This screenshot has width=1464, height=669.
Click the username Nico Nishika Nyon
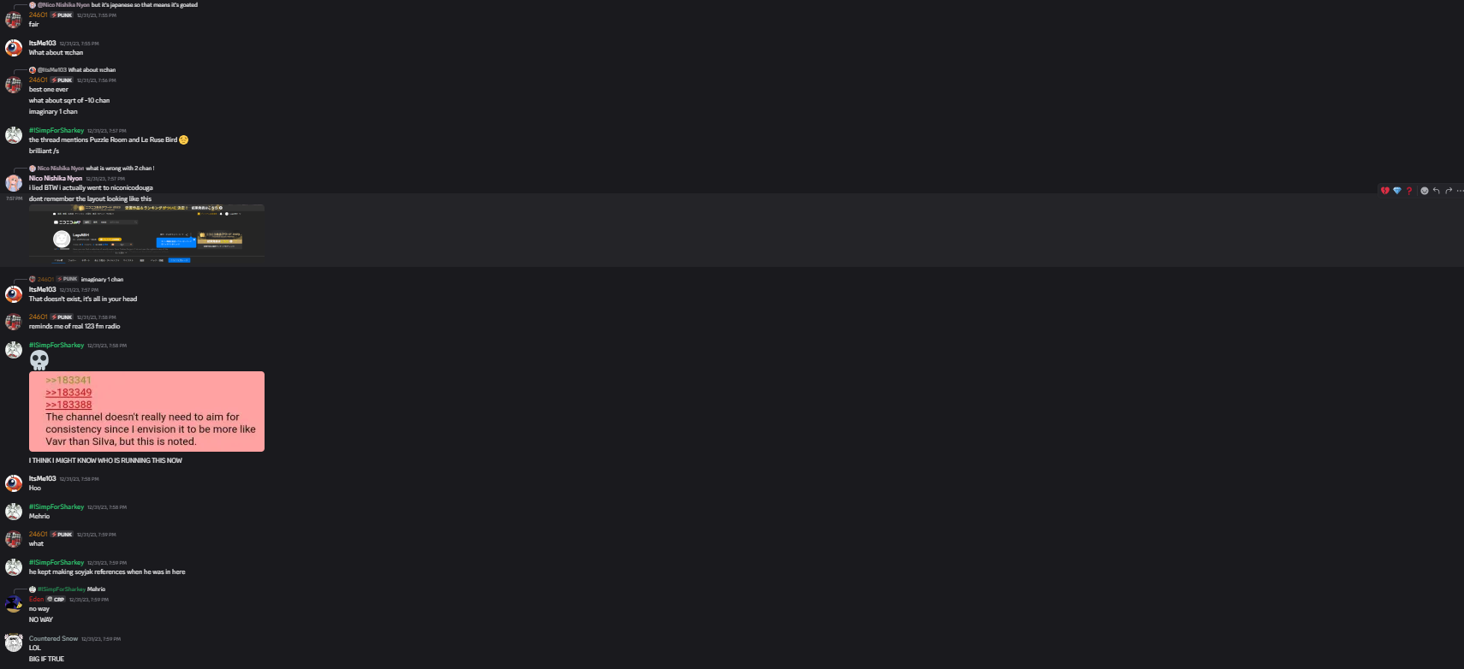coord(56,178)
